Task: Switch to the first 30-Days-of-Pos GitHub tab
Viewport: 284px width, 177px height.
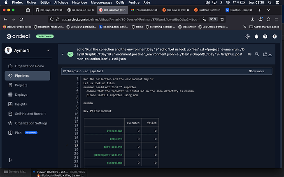Action: click(49, 10)
